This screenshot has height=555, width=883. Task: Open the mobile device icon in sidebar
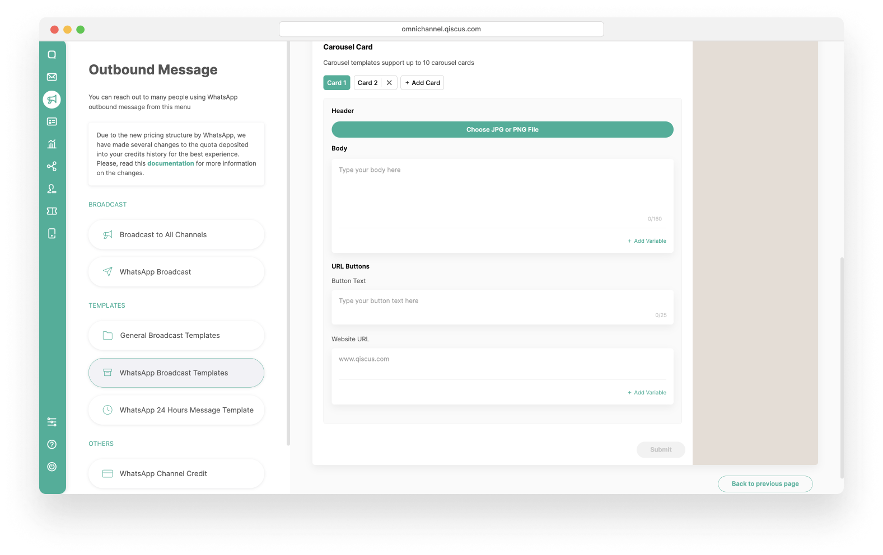[x=52, y=234]
